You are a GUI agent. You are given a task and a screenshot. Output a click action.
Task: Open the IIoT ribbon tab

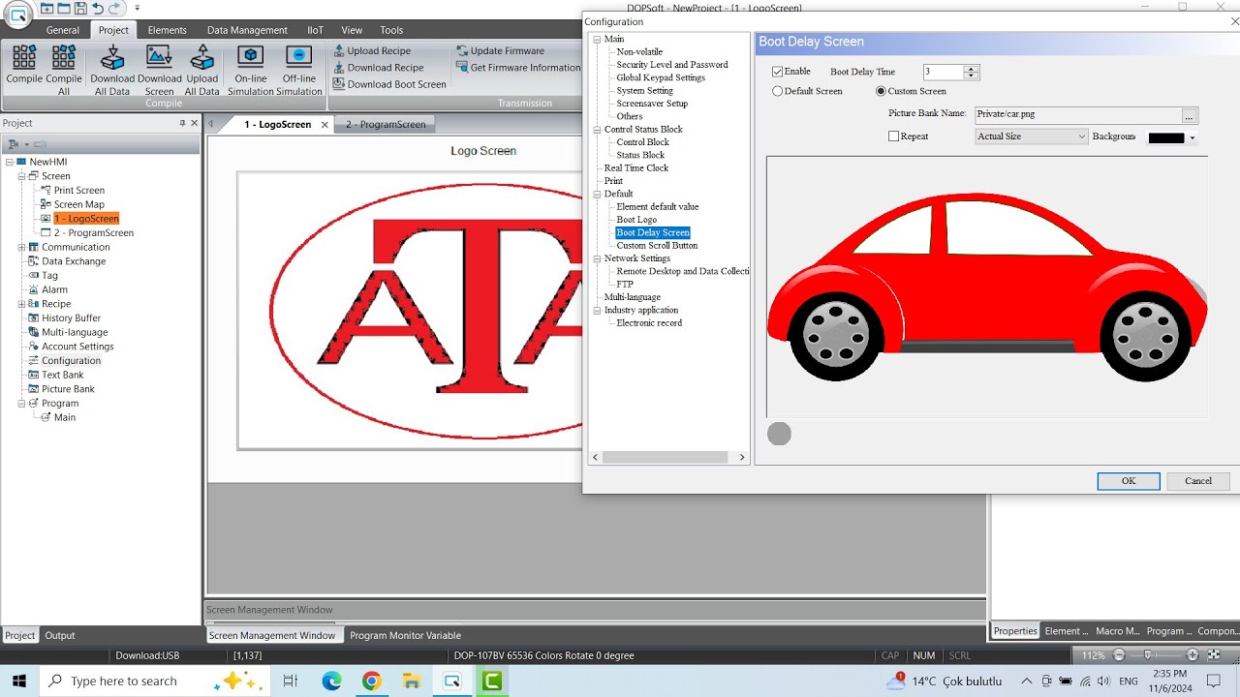tap(315, 30)
